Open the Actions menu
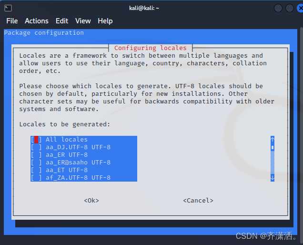The width and height of the screenshot is (303, 245). click(37, 21)
